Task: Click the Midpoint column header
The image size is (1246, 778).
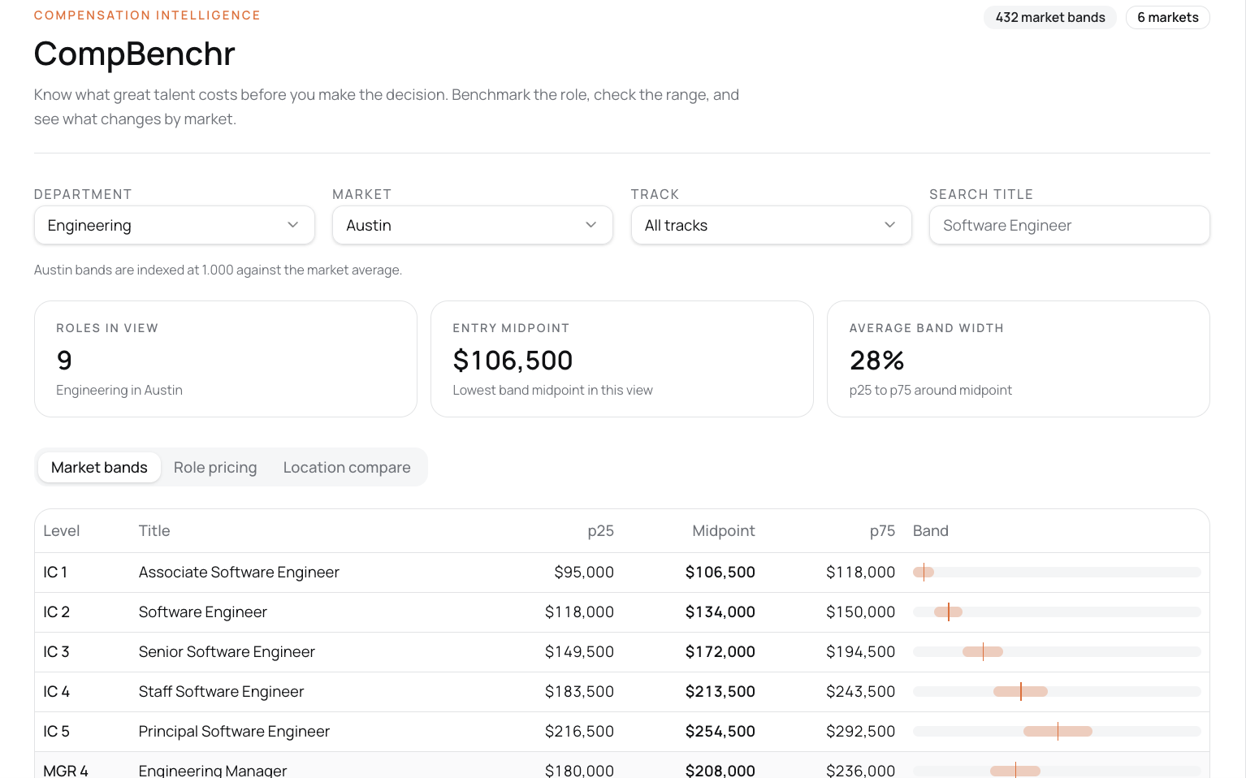Action: pos(724,530)
